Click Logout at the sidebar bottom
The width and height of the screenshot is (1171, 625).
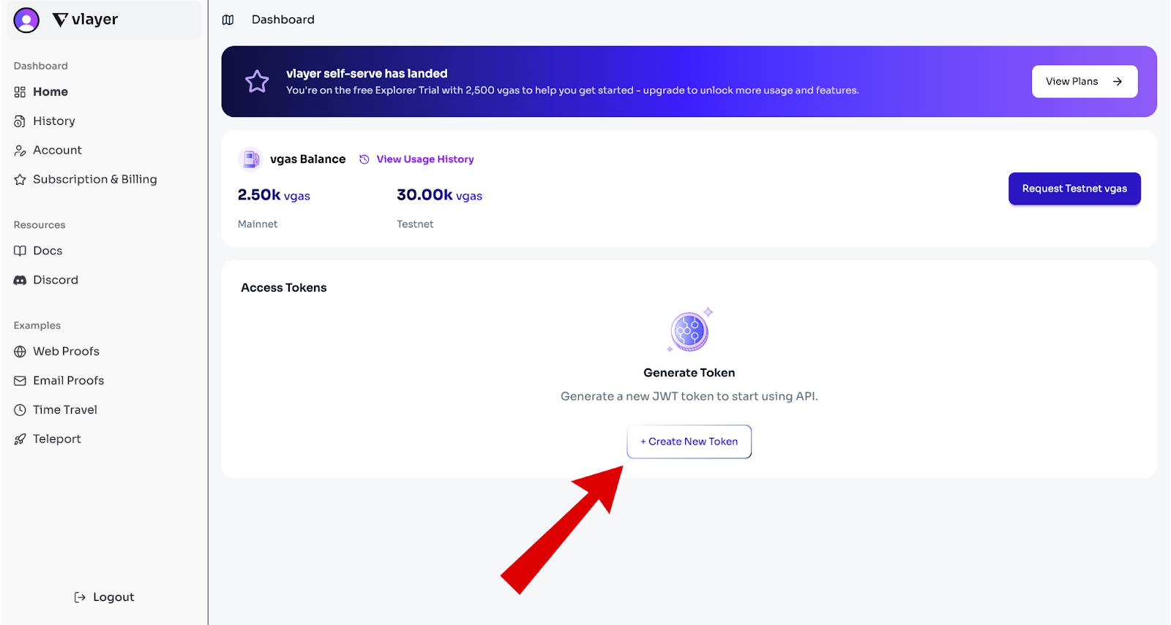pyautogui.click(x=104, y=596)
